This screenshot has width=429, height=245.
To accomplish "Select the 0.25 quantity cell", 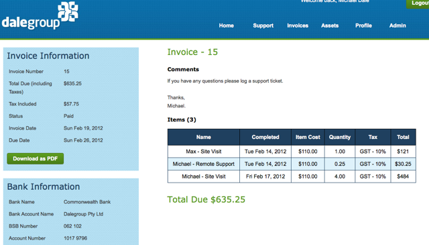I will tap(340, 164).
